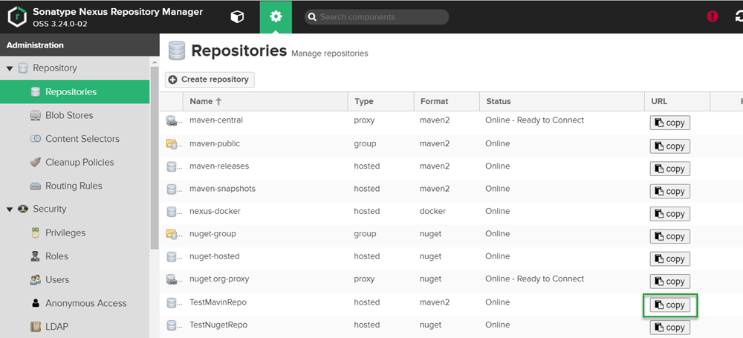This screenshot has height=338, width=743.
Task: Click the refresh icon in header
Action: point(736,16)
